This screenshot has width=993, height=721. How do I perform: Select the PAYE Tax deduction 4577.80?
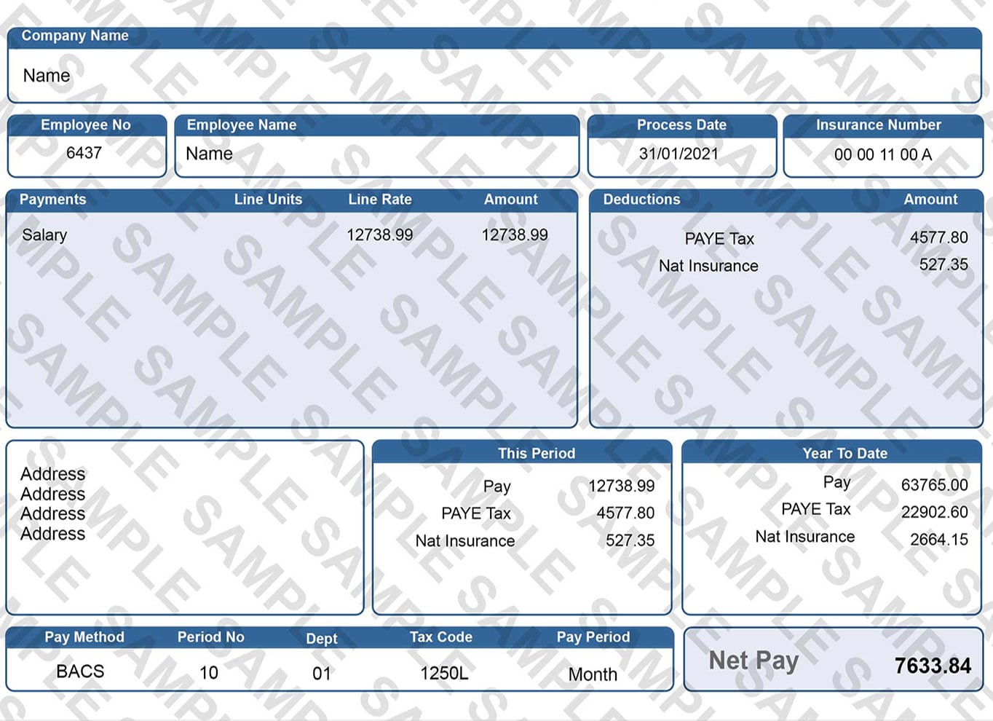point(939,237)
